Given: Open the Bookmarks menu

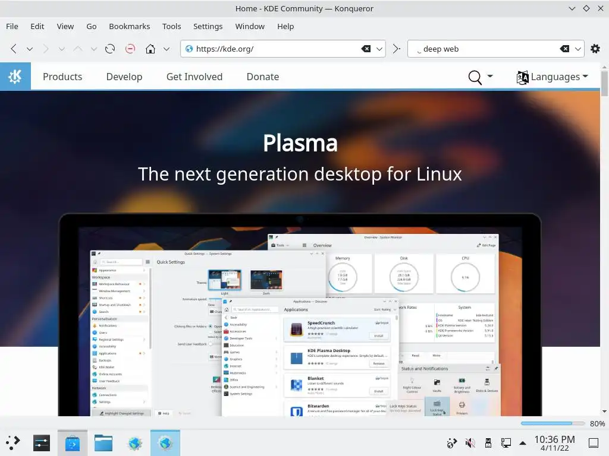Looking at the screenshot, I should tap(129, 26).
